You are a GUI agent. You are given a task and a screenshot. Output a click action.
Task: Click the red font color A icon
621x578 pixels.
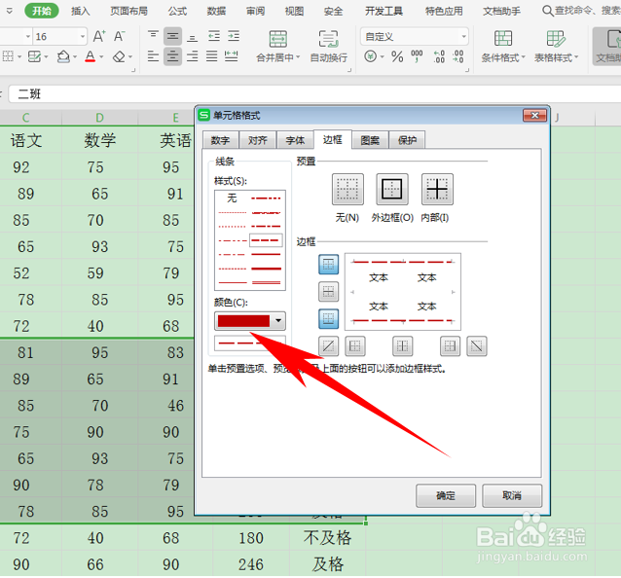click(x=91, y=56)
